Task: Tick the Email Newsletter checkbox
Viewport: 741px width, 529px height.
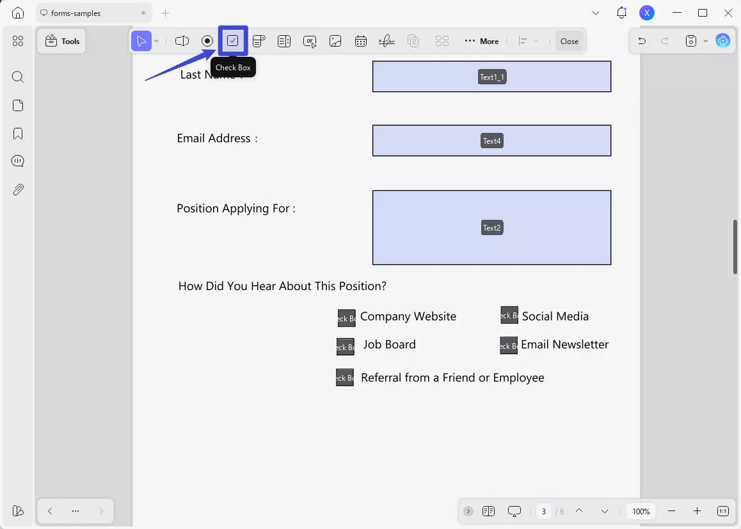Action: coord(509,345)
